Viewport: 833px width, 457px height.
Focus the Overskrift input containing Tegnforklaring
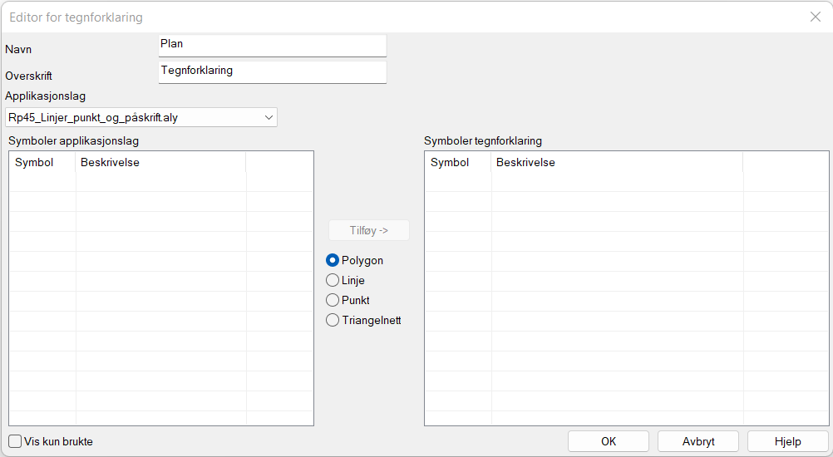tap(272, 71)
